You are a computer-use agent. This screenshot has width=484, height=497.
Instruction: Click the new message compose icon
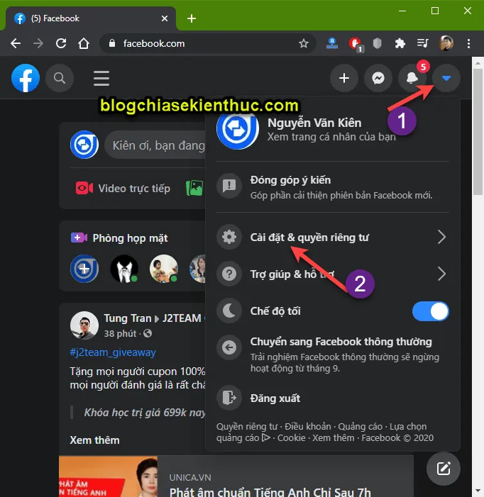click(444, 468)
